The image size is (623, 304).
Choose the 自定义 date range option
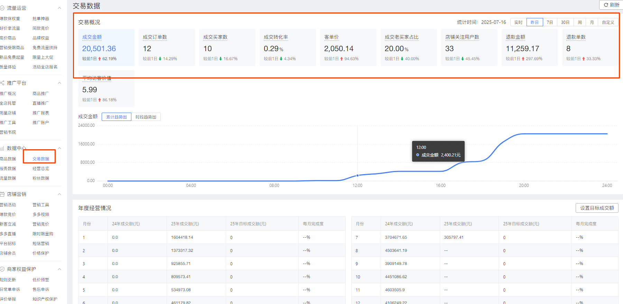[608, 22]
